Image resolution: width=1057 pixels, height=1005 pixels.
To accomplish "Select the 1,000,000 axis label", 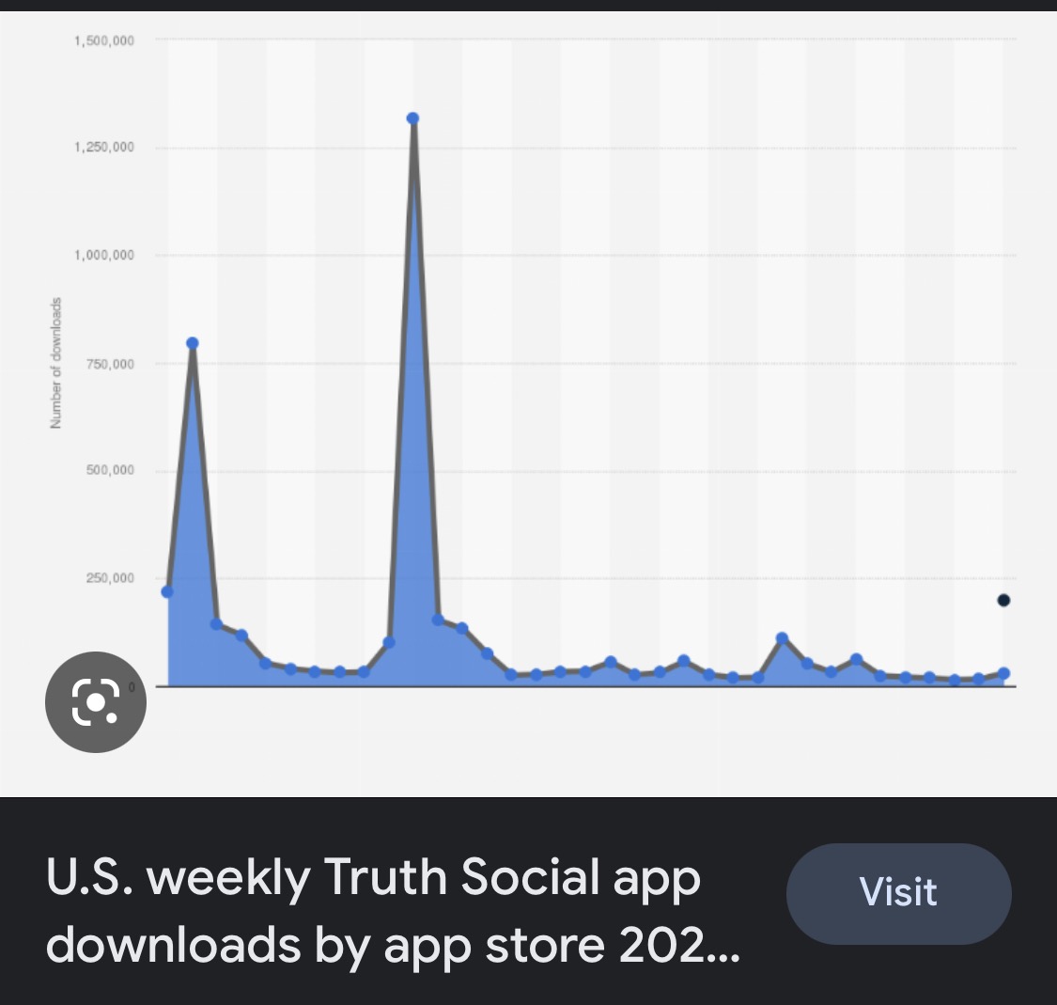I will 102,256.
